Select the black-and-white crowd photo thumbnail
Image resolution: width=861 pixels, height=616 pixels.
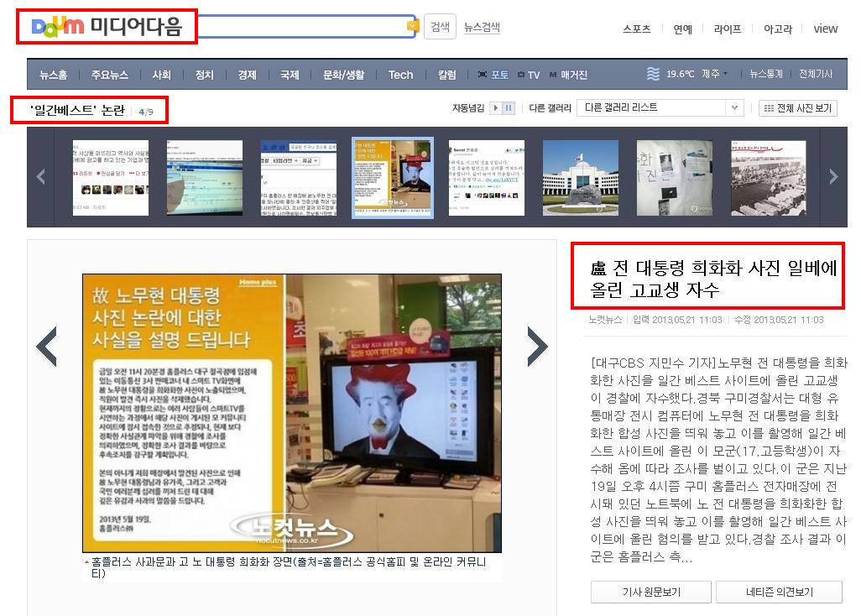coord(769,178)
